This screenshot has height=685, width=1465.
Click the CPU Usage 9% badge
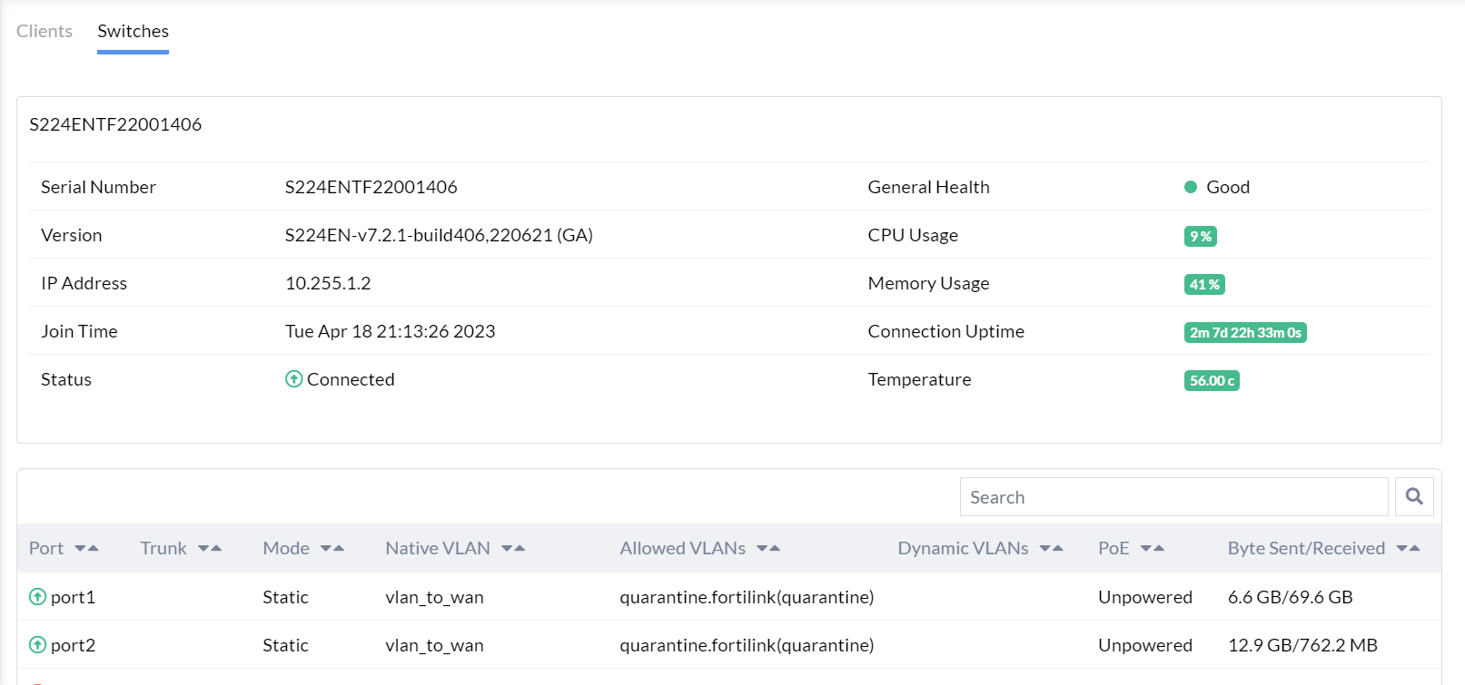coord(1200,236)
